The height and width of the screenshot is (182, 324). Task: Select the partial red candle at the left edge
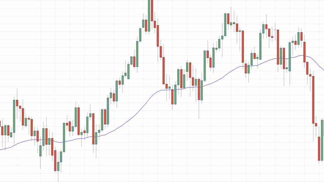tap(0, 123)
